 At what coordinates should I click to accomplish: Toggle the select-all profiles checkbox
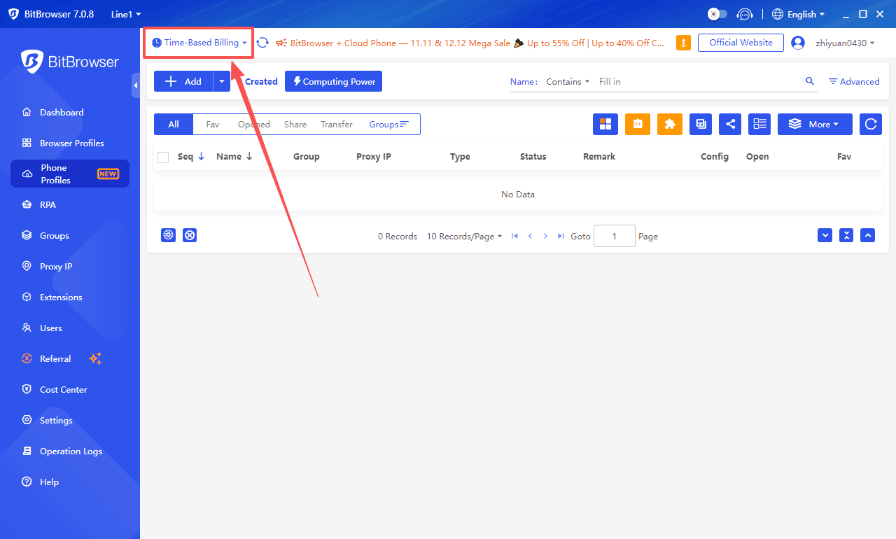tap(163, 157)
